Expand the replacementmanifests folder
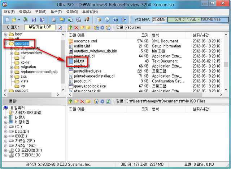 tap(11, 72)
